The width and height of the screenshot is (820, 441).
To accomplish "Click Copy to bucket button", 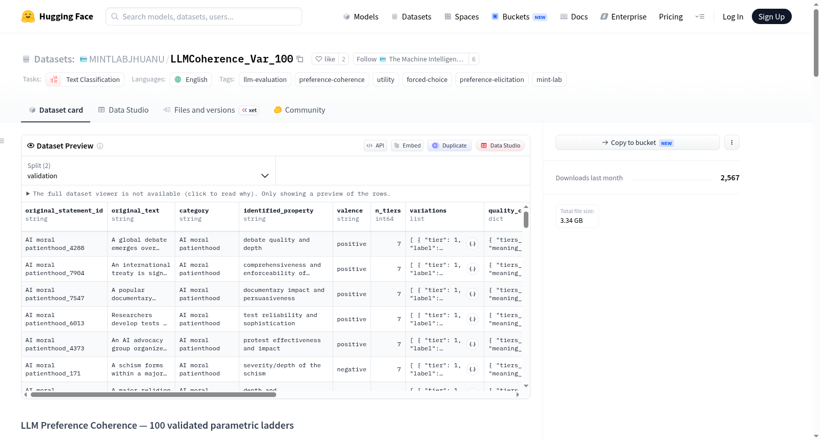I will [638, 142].
